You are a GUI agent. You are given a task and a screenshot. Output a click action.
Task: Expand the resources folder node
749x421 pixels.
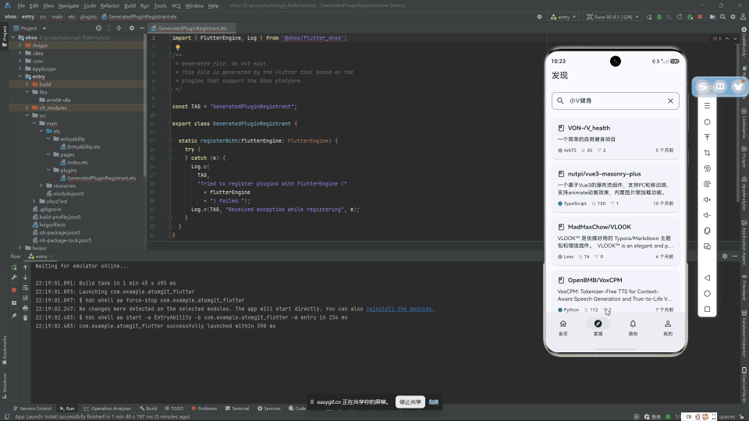[x=41, y=186]
